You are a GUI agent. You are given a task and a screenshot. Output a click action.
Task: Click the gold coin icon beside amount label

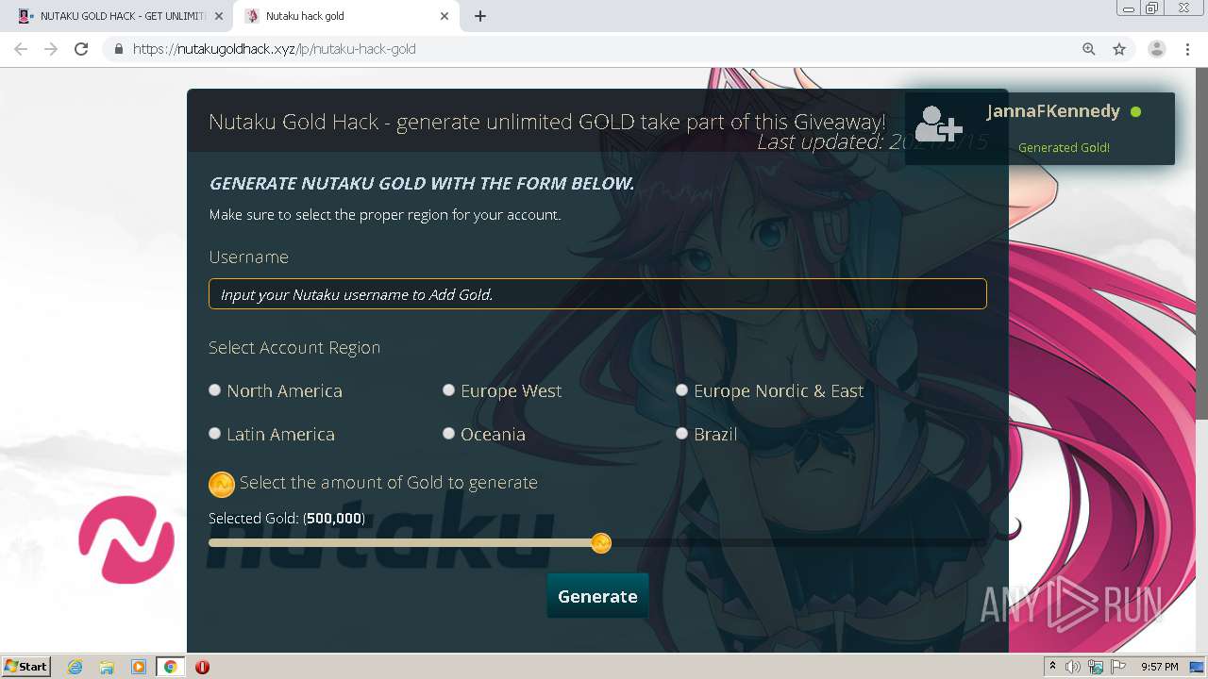(x=222, y=485)
